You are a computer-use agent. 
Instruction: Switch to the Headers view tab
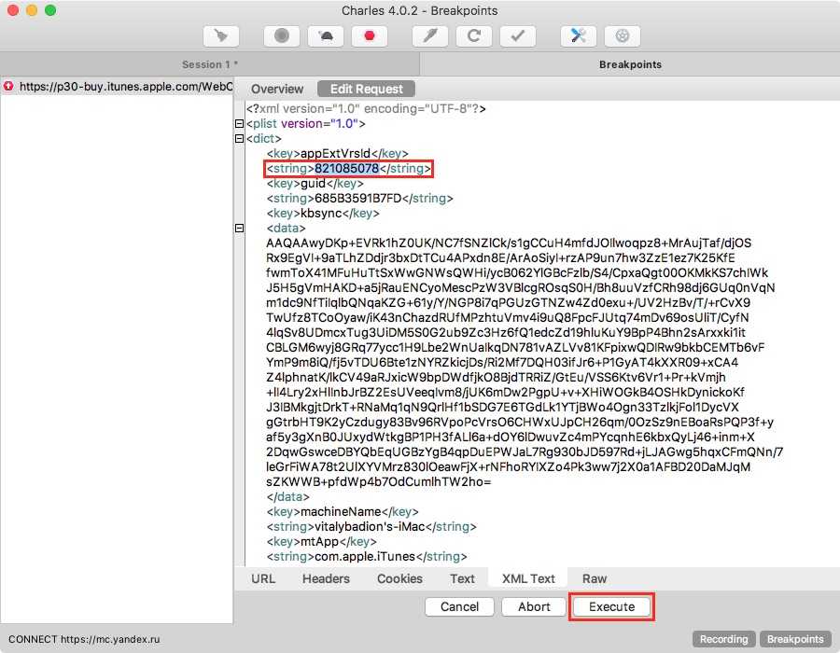pyautogui.click(x=326, y=578)
